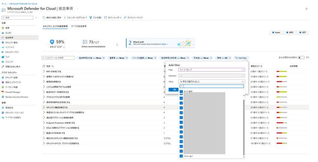
Task: Remove the 所有者 == None filter chip
Action: 211,58
